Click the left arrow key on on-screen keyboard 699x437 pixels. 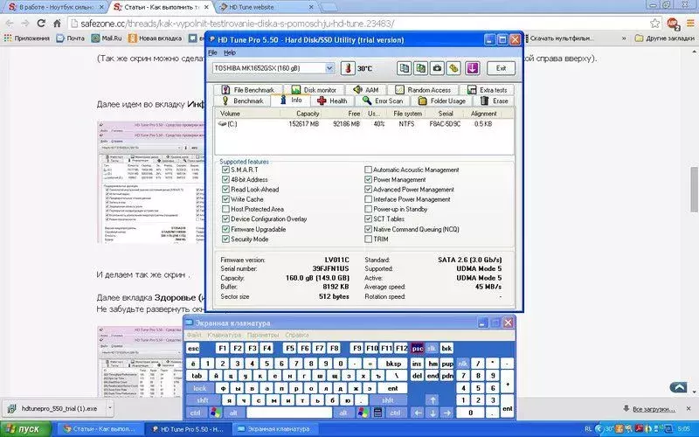pos(418,413)
